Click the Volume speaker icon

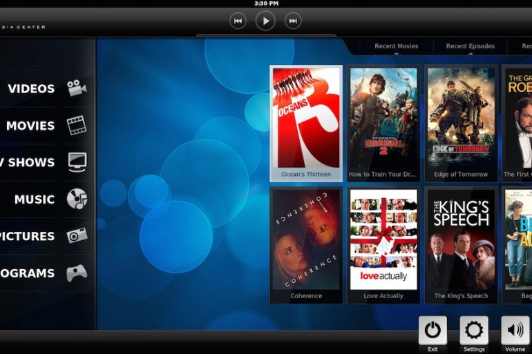coord(515,331)
